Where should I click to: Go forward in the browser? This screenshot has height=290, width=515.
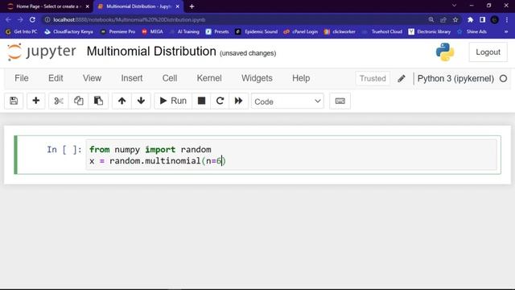[x=20, y=19]
